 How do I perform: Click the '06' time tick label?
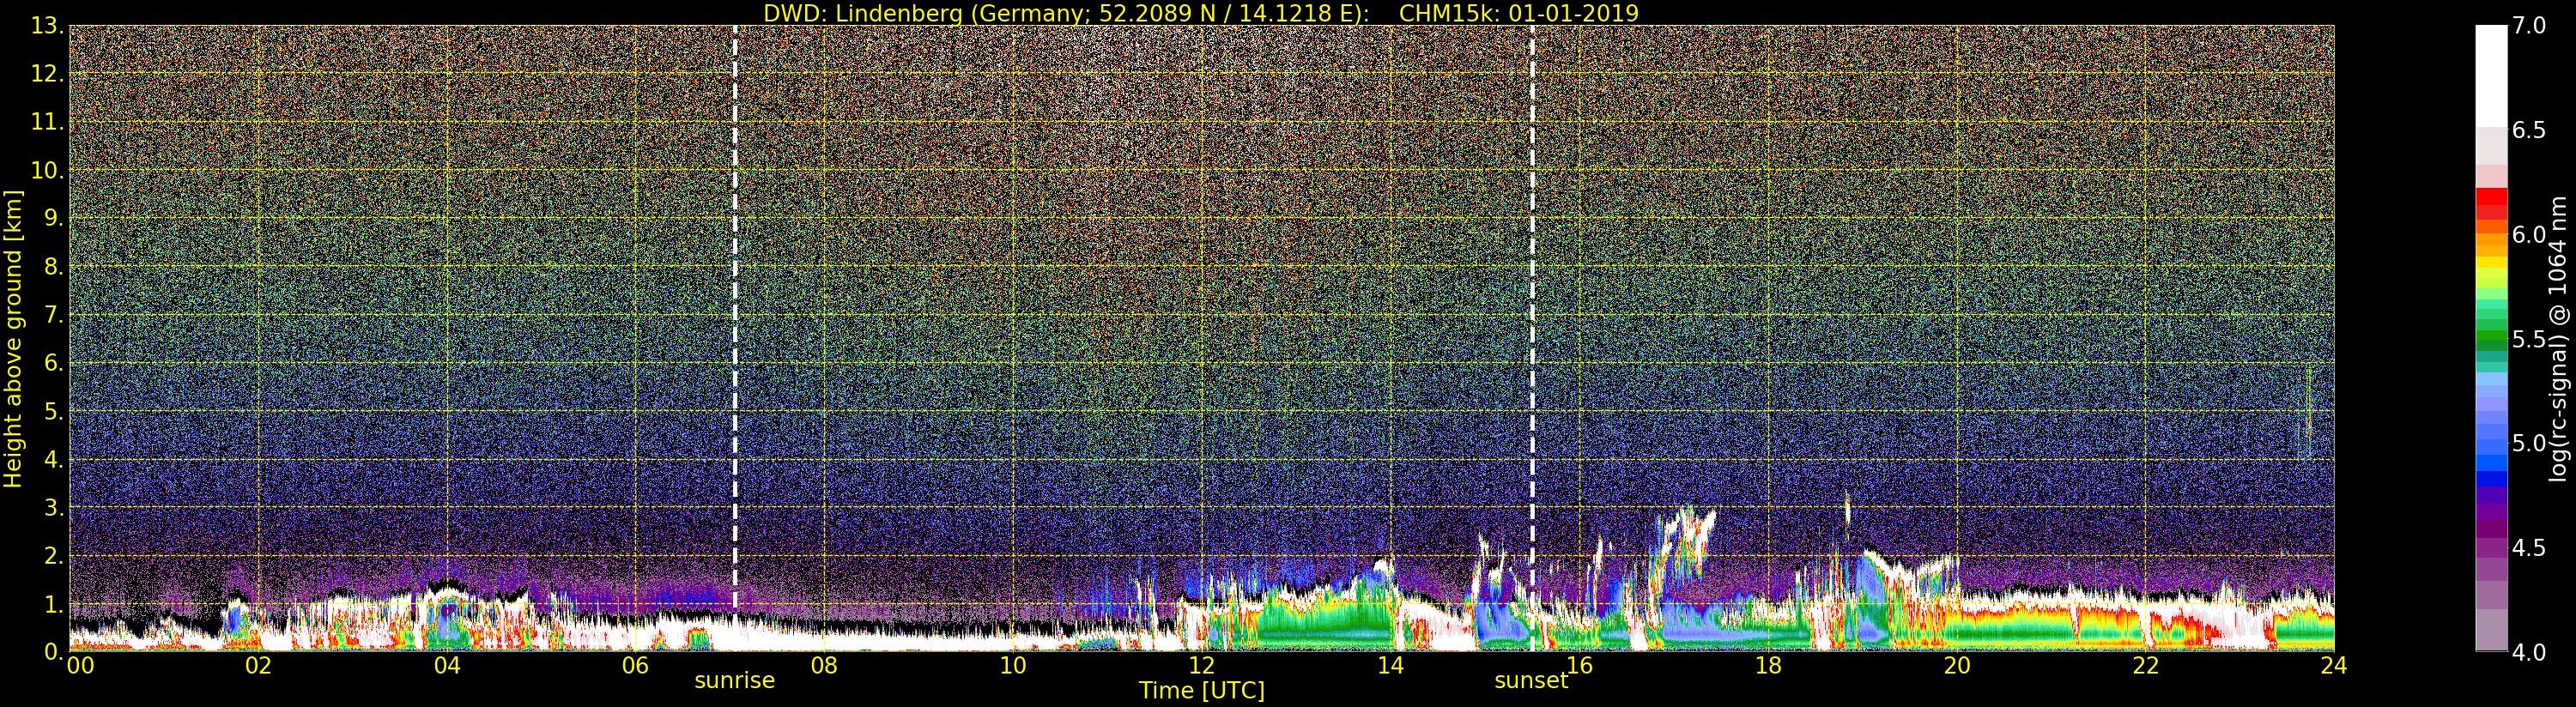pos(635,666)
